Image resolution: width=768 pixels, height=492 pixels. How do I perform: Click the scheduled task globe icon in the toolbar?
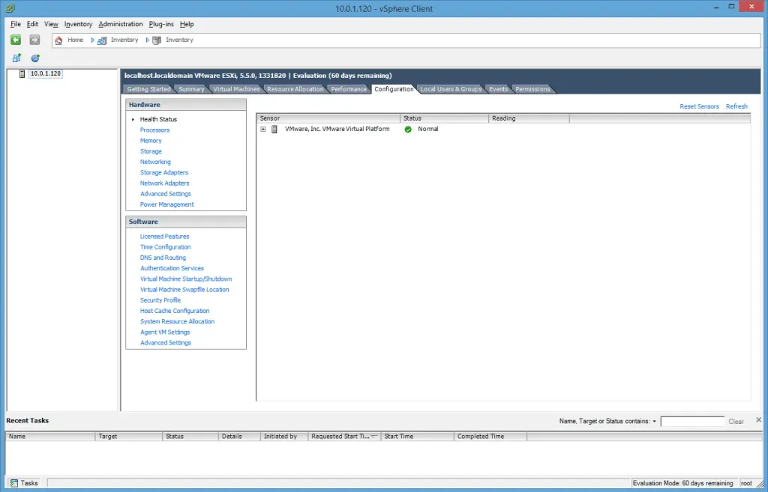coord(34,58)
